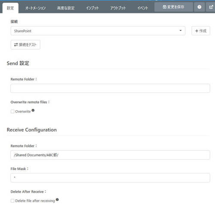Select the 設定 tab

(10, 8)
